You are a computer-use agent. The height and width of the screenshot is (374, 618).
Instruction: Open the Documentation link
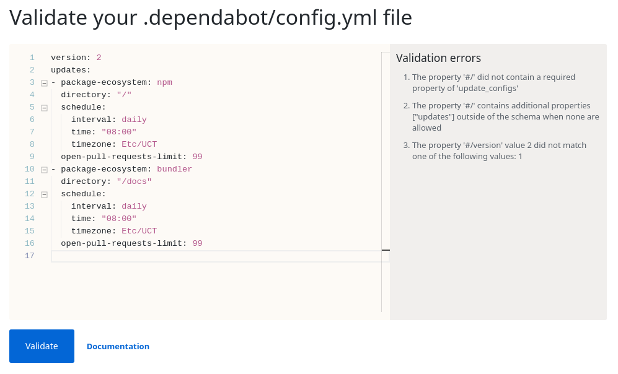pyautogui.click(x=118, y=346)
